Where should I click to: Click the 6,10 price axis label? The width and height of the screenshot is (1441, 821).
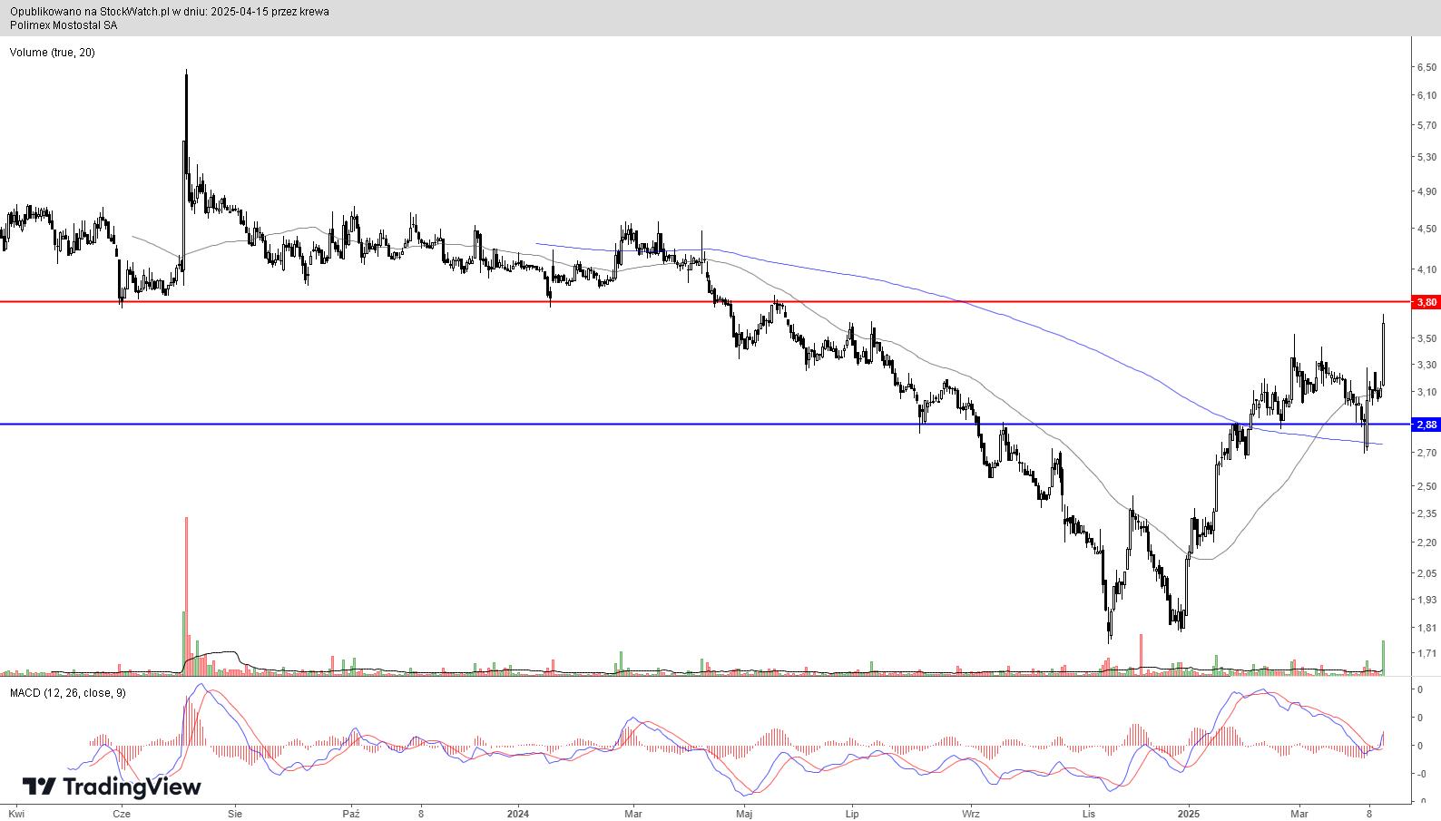pyautogui.click(x=1426, y=95)
